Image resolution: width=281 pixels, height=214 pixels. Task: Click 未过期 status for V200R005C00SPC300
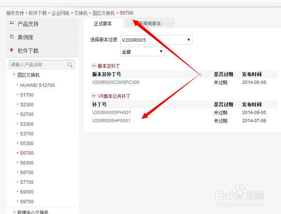(x=220, y=82)
